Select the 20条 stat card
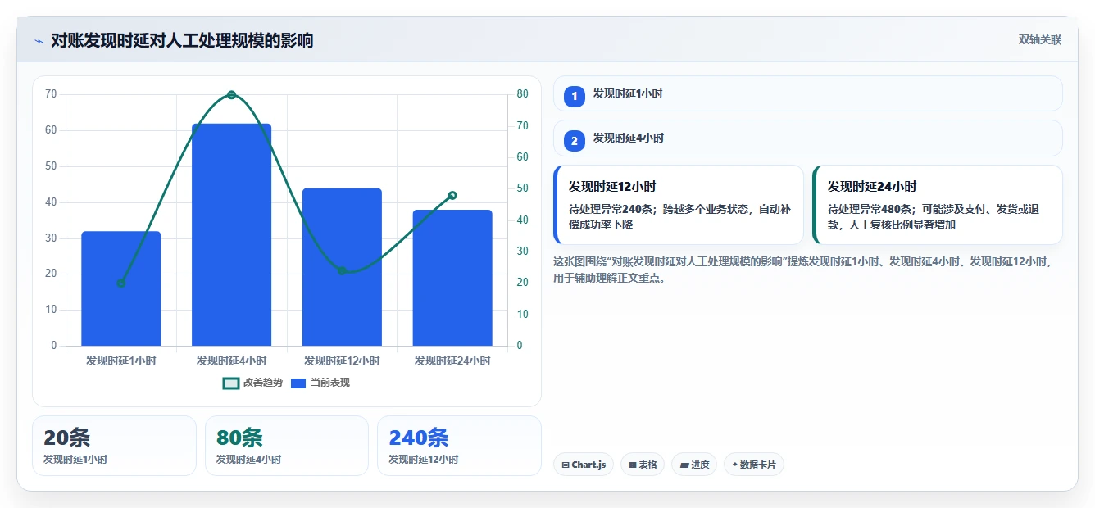 click(x=114, y=446)
